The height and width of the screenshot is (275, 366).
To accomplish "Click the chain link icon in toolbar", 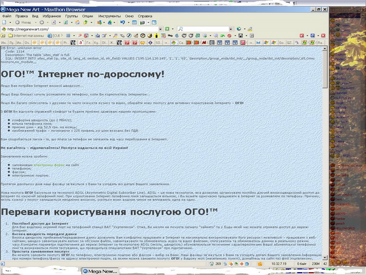I will click(170, 36).
